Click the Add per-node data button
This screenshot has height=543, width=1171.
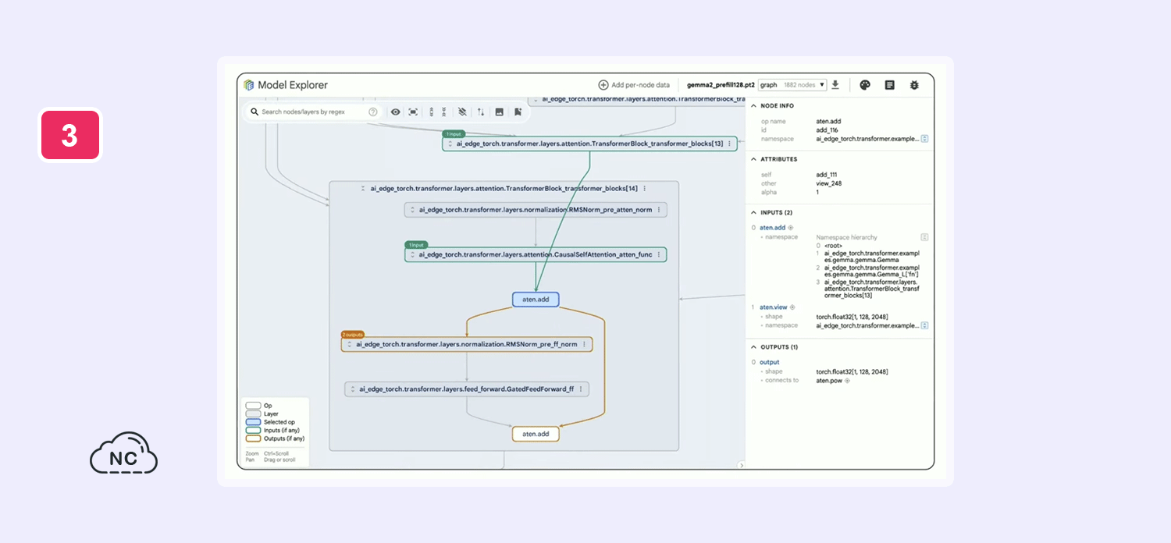pos(634,85)
